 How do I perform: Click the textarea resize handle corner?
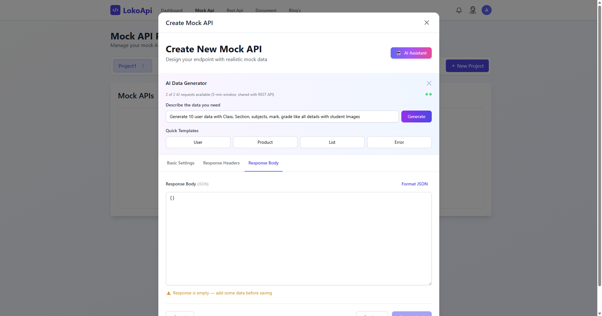pyautogui.click(x=430, y=283)
